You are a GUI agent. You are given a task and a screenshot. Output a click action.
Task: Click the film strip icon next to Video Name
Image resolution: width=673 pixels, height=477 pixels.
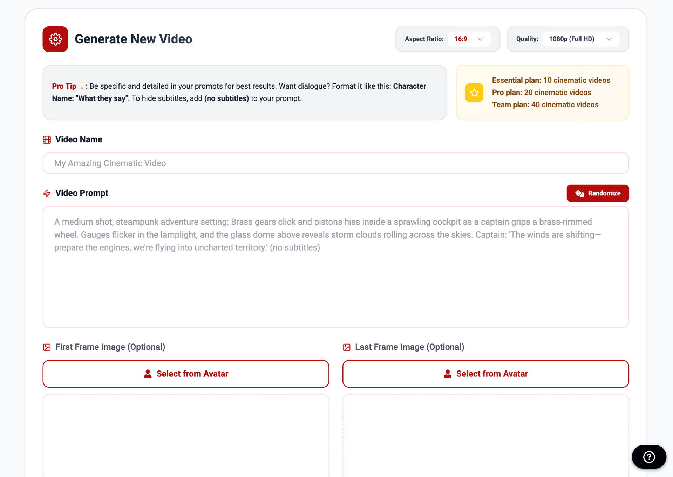(x=47, y=140)
